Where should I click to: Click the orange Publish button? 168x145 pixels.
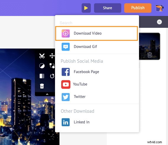tap(138, 8)
